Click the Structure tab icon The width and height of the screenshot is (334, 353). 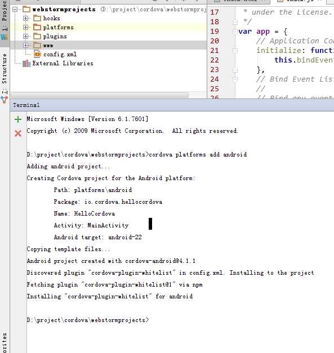(x=5, y=100)
